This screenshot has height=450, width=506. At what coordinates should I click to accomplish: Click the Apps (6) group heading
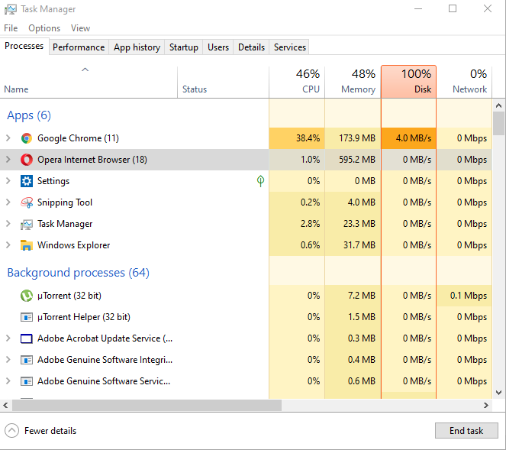[29, 115]
